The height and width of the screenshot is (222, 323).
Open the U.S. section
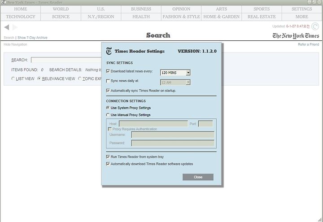[101, 9]
